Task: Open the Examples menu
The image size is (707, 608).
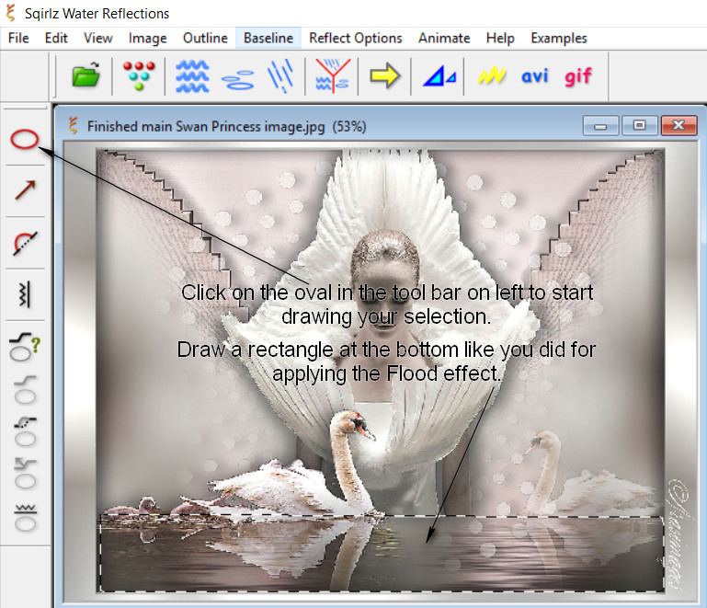Action: coord(558,38)
